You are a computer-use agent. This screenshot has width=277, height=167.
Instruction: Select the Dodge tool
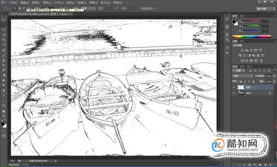click(x=4, y=86)
